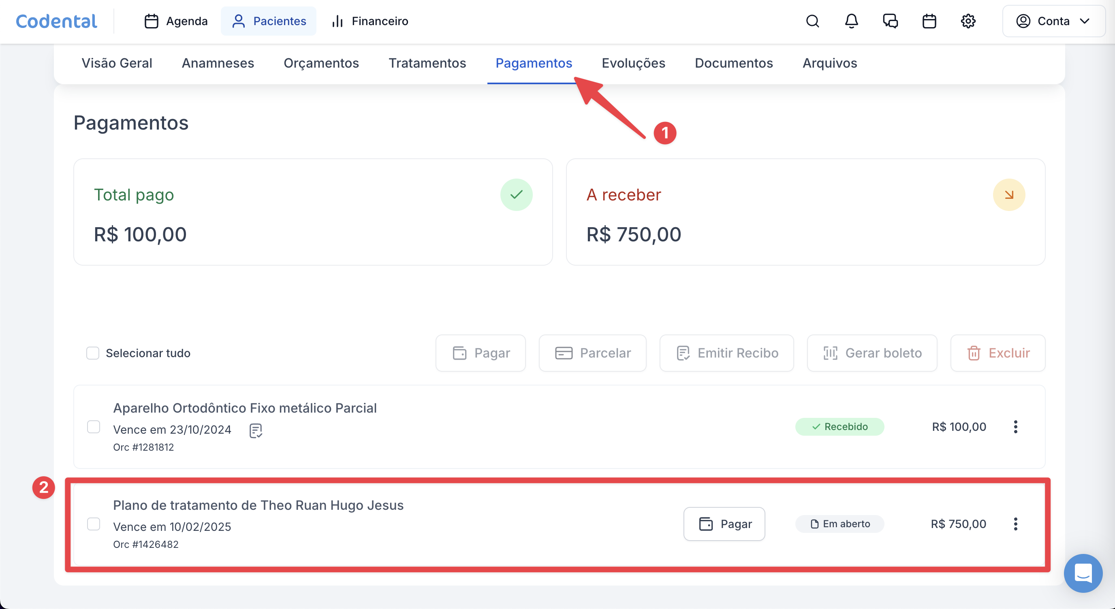Click the Gerar boleto button
Viewport: 1115px width, 609px height.
(872, 353)
